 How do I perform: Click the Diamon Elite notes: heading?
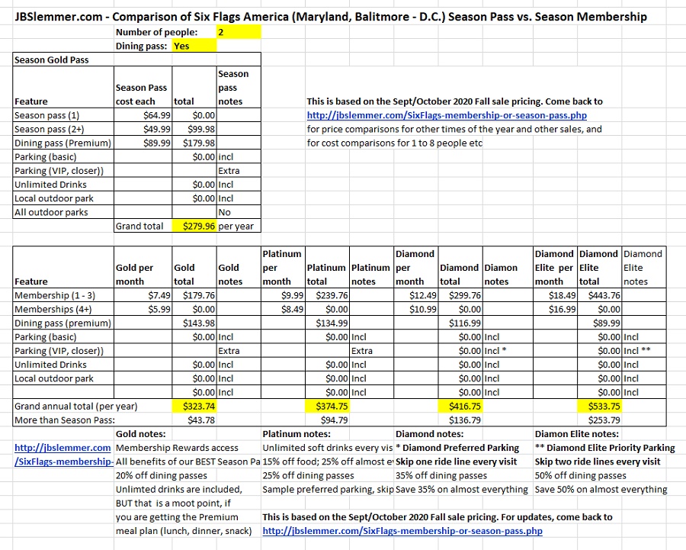(x=577, y=434)
